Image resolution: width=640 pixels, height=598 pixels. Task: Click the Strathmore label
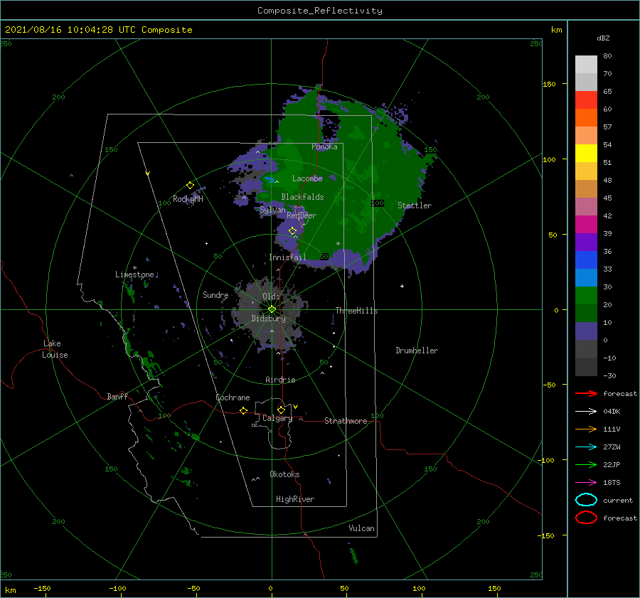tap(346, 421)
